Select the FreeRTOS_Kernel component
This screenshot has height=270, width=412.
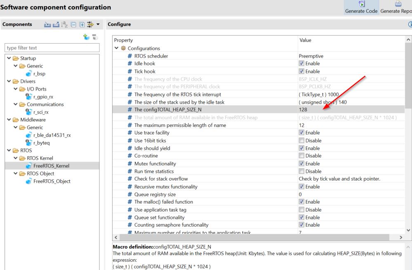51,166
